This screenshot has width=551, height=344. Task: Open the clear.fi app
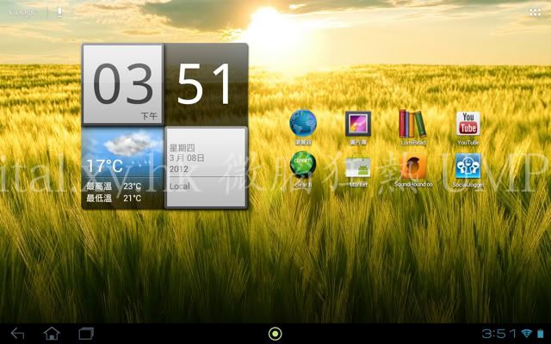tap(303, 165)
